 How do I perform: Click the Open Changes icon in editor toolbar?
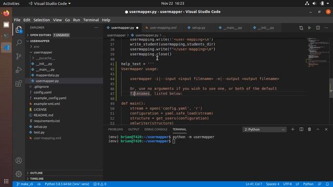(x=301, y=28)
